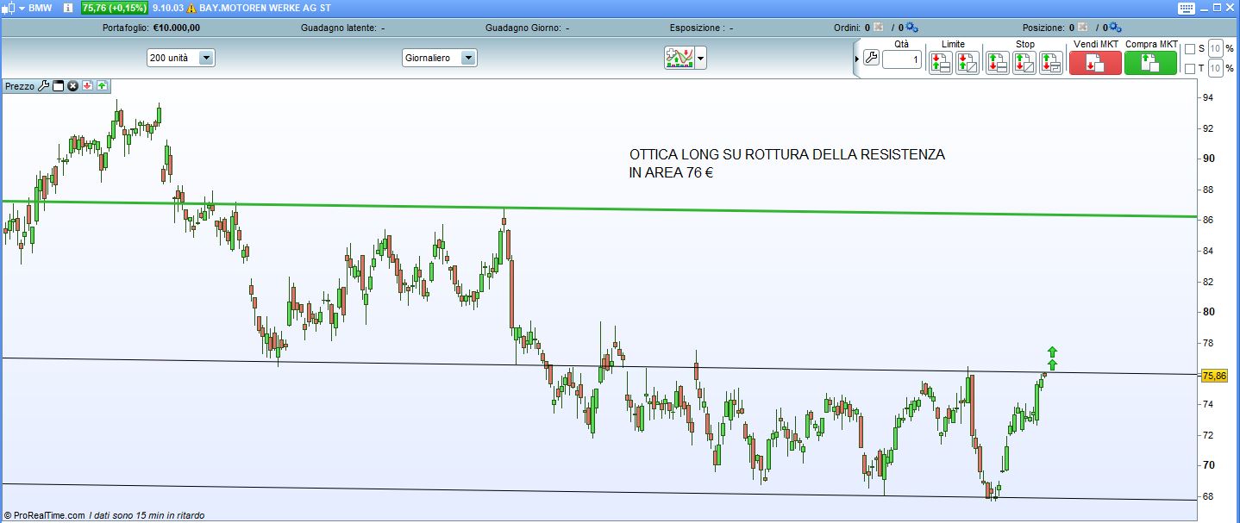The image size is (1240, 523).
Task: Enable the S percentage checkbox
Action: click(x=1190, y=49)
